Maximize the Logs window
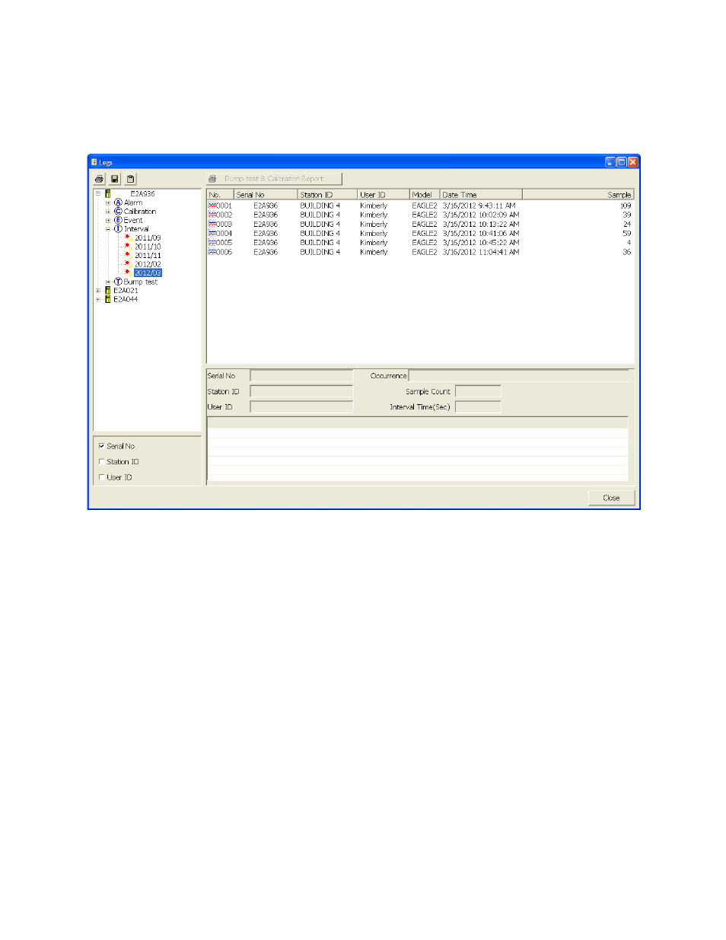This screenshot has width=726, height=940. pos(622,162)
